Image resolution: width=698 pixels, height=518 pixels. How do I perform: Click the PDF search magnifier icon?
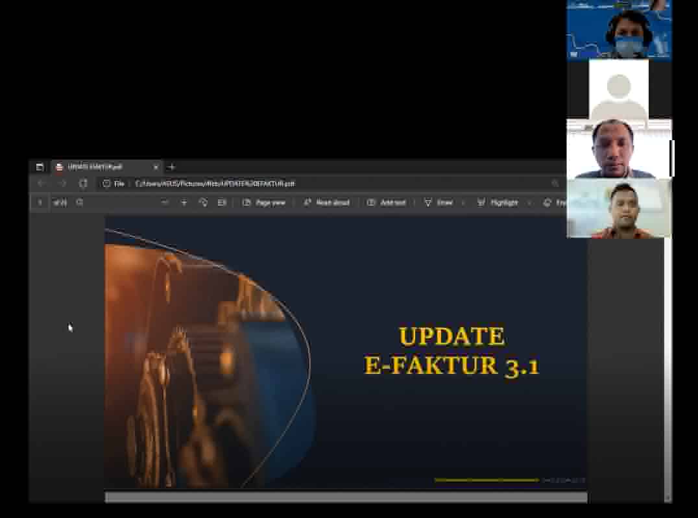point(80,203)
